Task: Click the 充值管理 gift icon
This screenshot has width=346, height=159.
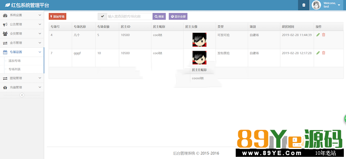Action: coord(5,88)
